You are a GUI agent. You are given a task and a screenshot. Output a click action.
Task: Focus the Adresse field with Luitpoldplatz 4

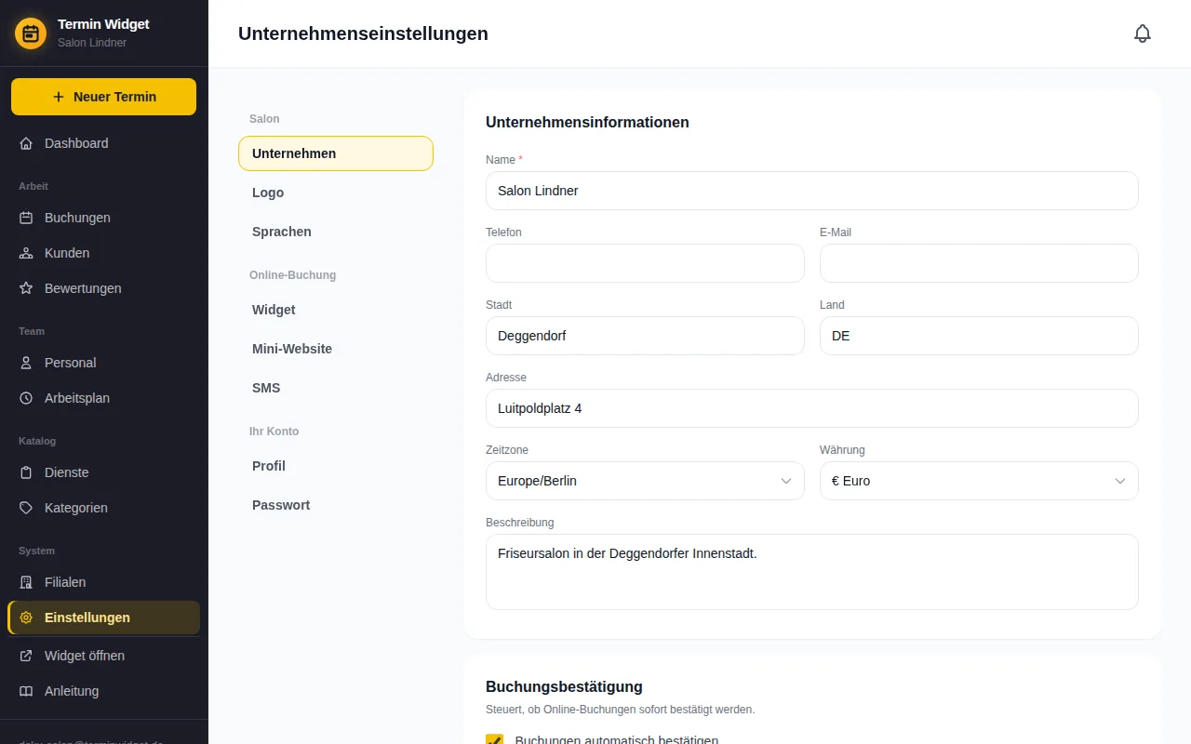pos(812,408)
